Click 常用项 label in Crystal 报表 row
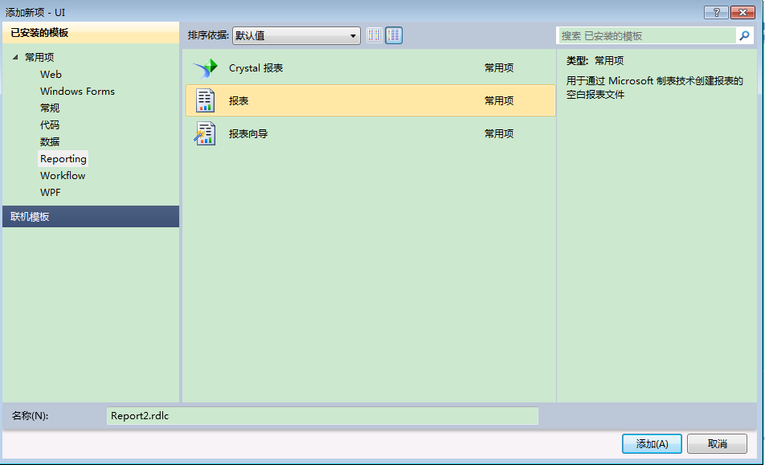The height and width of the screenshot is (465, 765). pyautogui.click(x=499, y=68)
